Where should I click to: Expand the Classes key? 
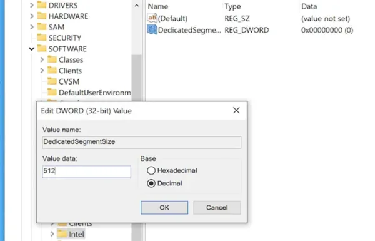click(42, 59)
